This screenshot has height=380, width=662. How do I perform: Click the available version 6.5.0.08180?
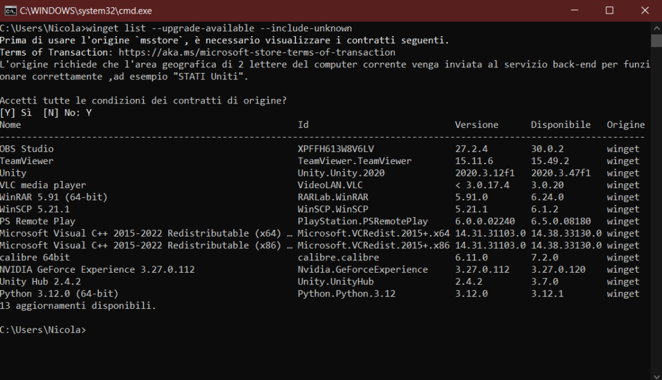[561, 221]
